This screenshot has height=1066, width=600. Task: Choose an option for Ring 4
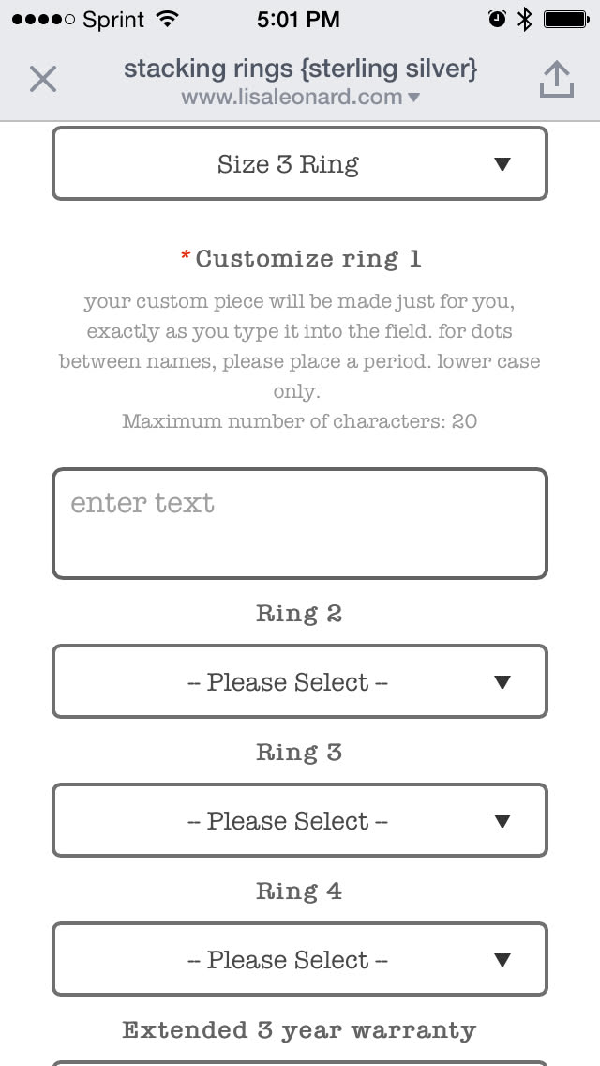coord(299,960)
